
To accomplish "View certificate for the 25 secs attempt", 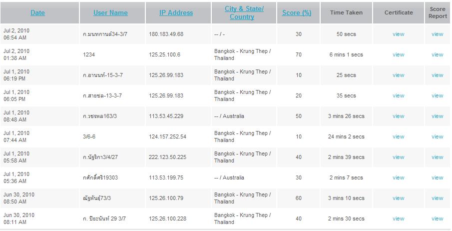I will (398, 75).
